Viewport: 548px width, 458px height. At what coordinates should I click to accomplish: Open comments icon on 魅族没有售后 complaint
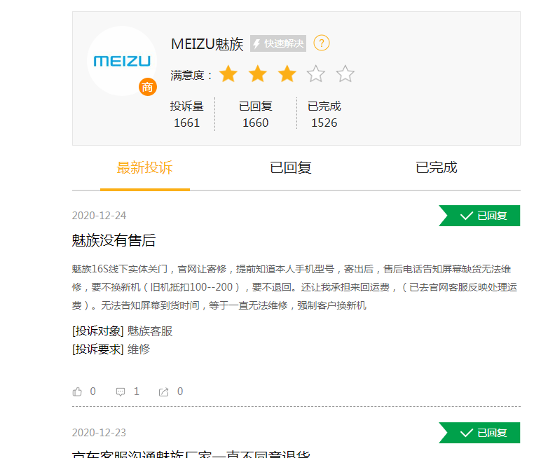pyautogui.click(x=121, y=391)
